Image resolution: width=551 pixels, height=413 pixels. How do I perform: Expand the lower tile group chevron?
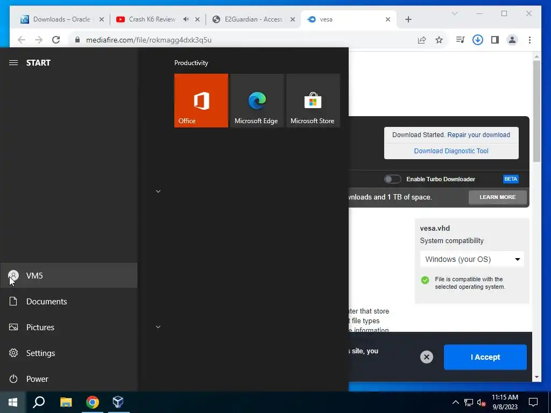pos(158,327)
